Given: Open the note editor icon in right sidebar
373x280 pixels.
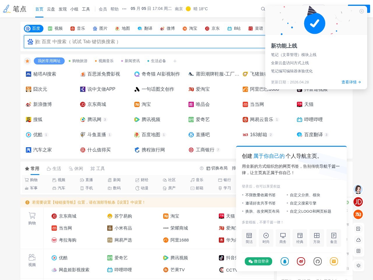Looking at the screenshot, I should tap(358, 229).
